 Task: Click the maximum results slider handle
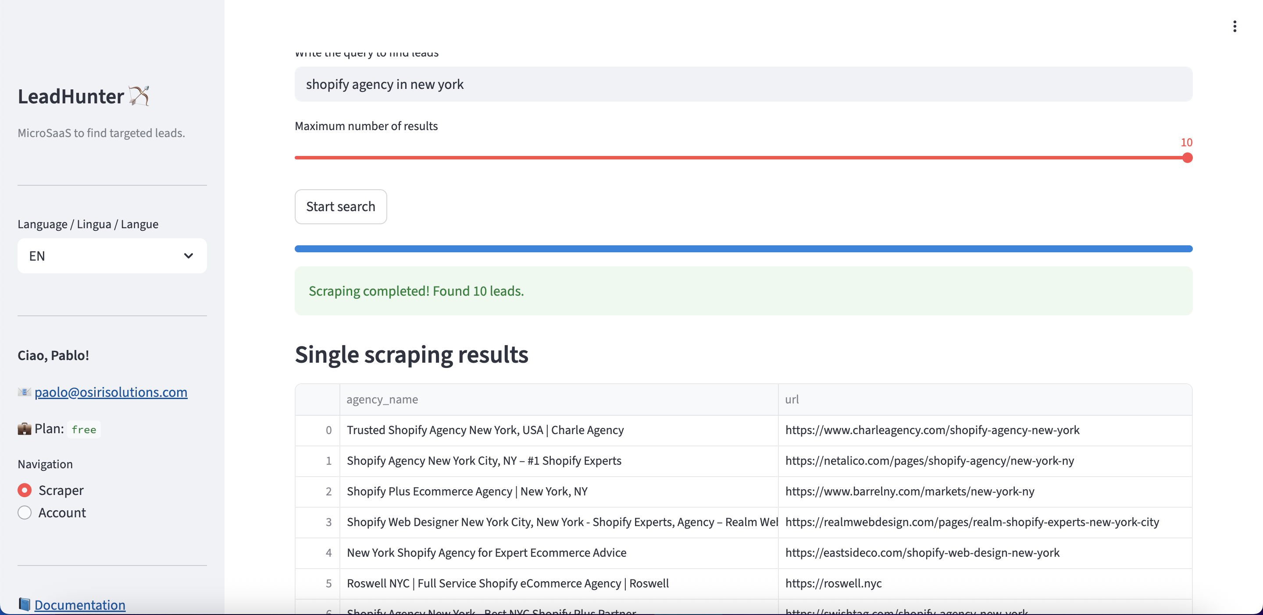(1187, 158)
